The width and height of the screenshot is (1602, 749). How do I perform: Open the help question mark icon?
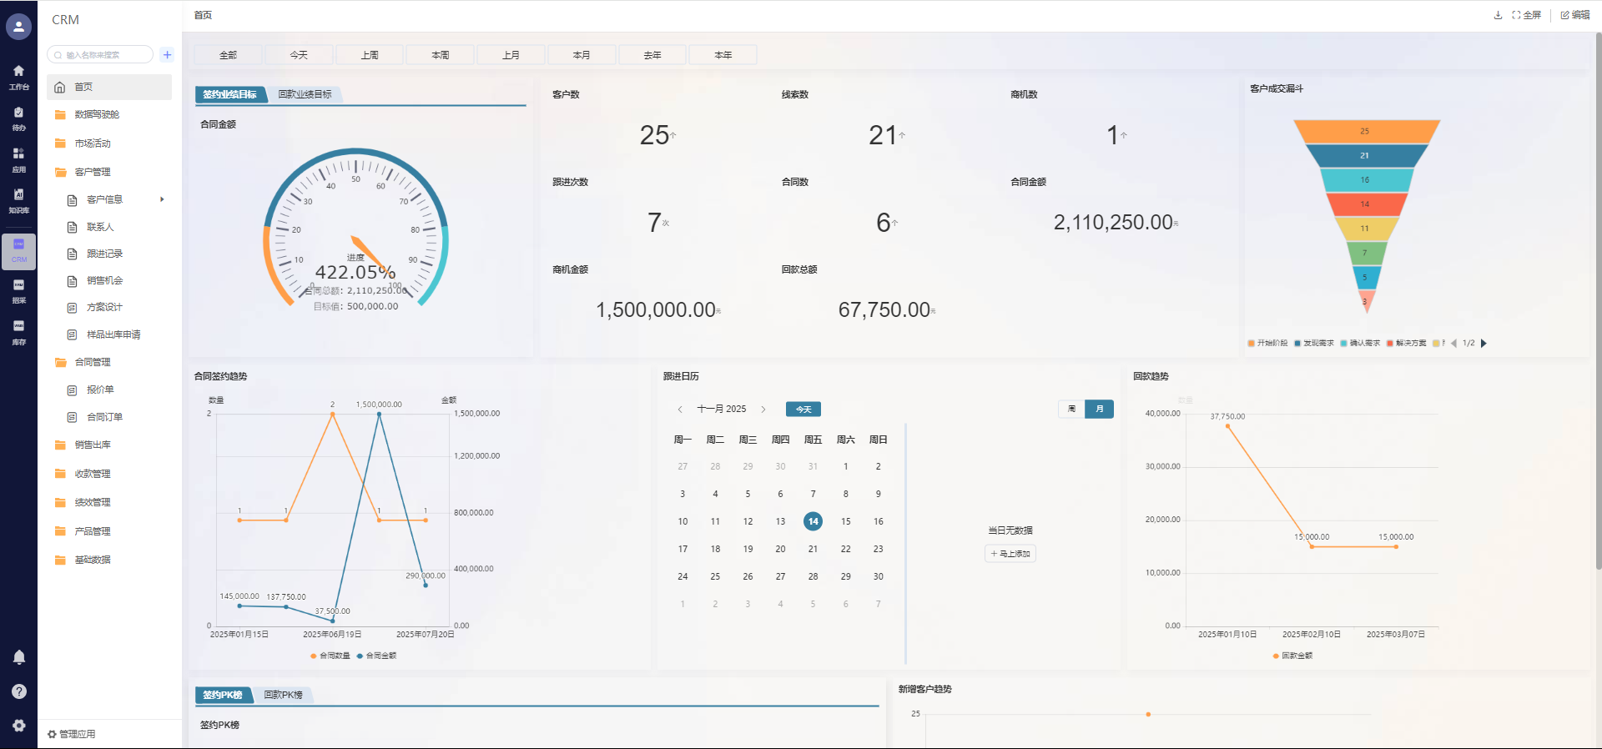[19, 691]
